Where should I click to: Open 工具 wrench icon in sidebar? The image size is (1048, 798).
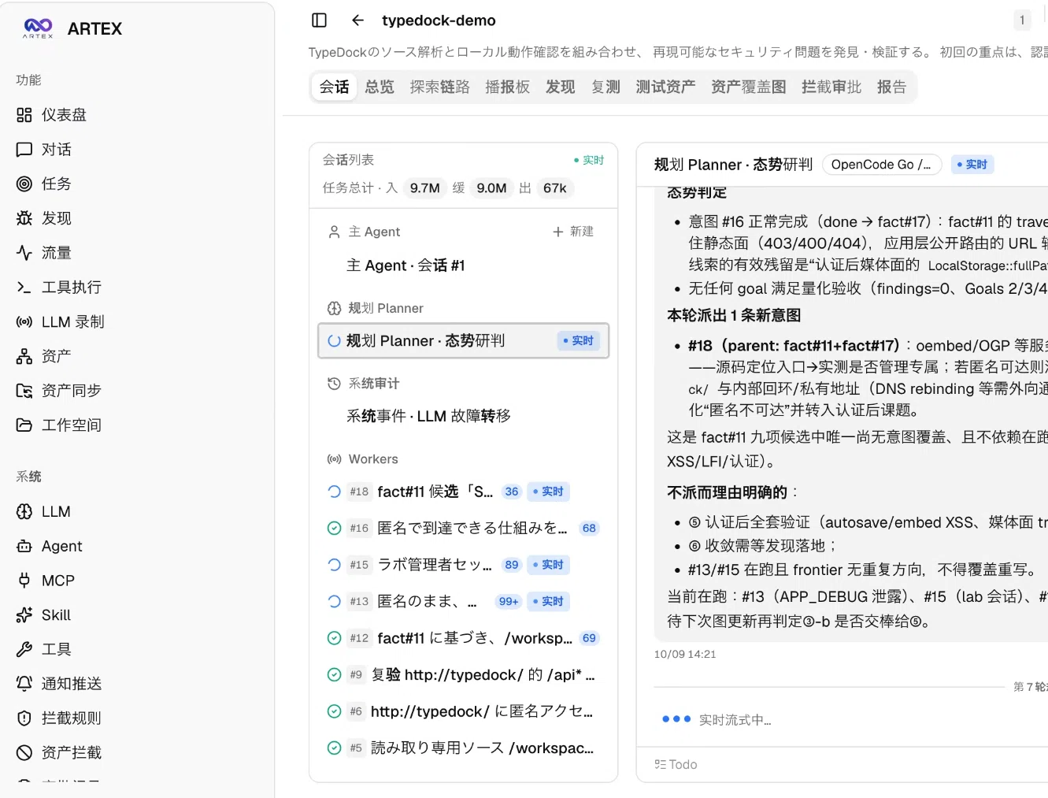tap(24, 650)
